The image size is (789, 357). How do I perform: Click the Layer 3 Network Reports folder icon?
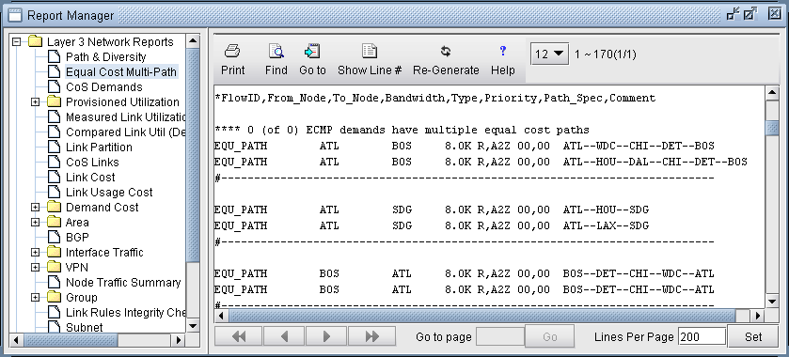(35, 41)
